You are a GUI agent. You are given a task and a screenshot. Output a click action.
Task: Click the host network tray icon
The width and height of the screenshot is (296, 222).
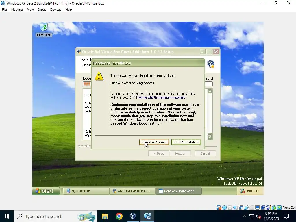click(x=252, y=216)
